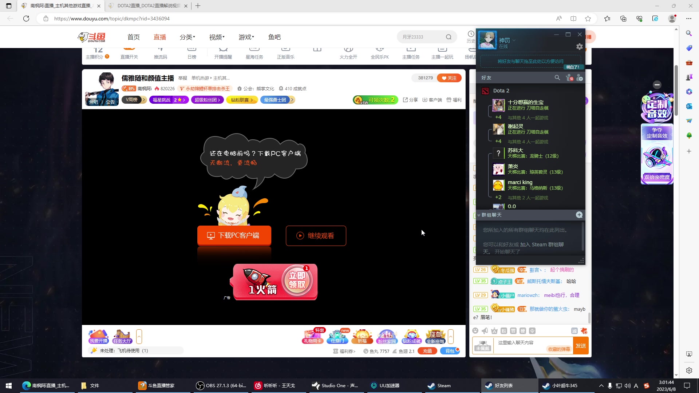Switch to DOTA2直播 browser tab
Viewport: 699px width, 393px height.
148,6
